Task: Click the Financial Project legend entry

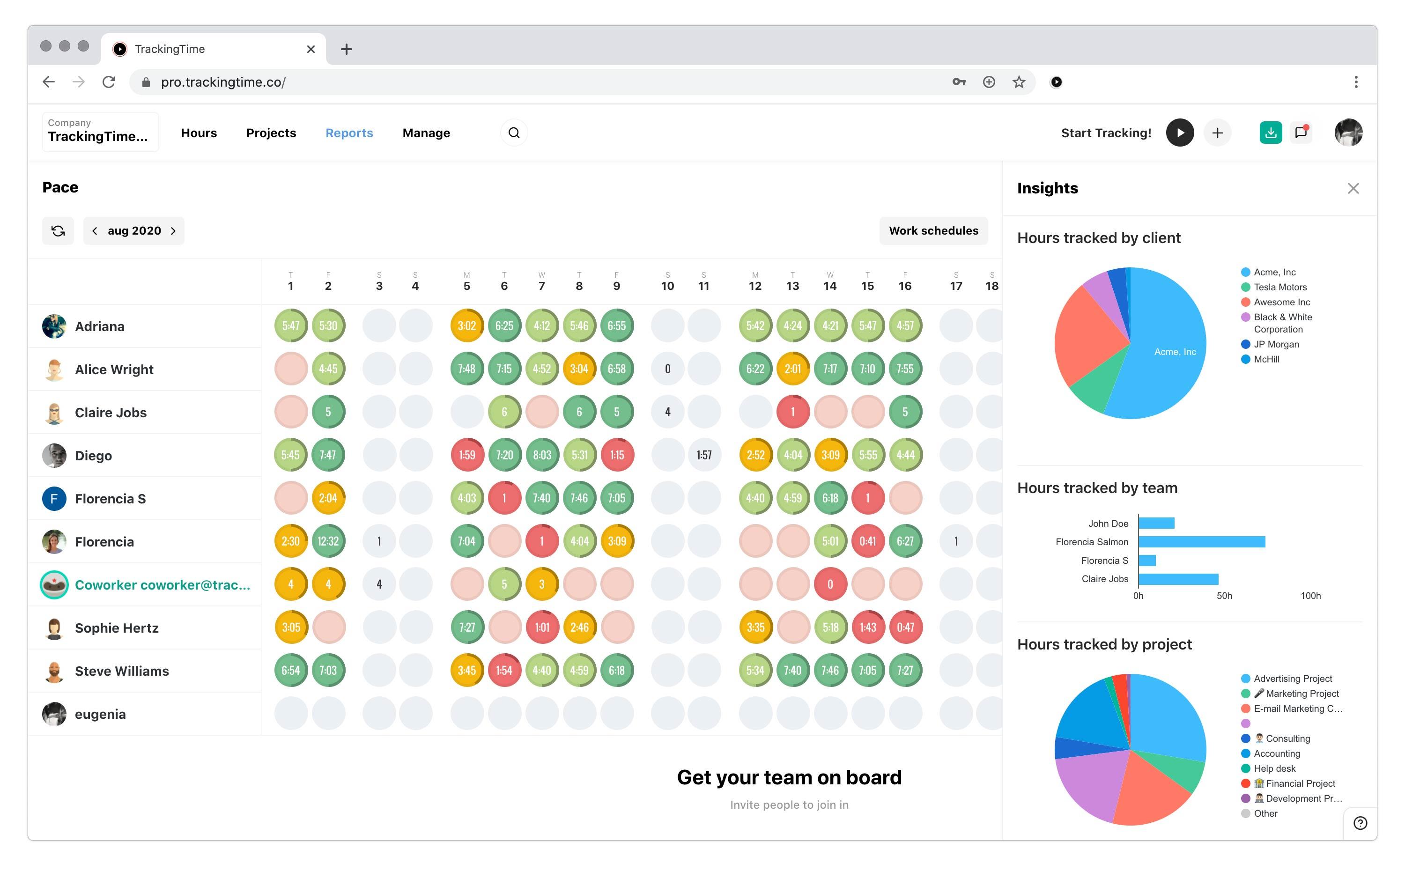Action: [1287, 783]
